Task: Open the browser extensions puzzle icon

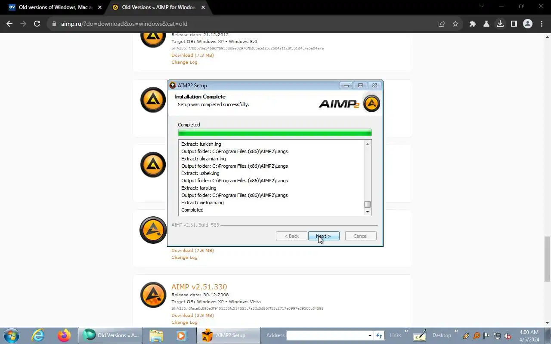Action: [473, 24]
